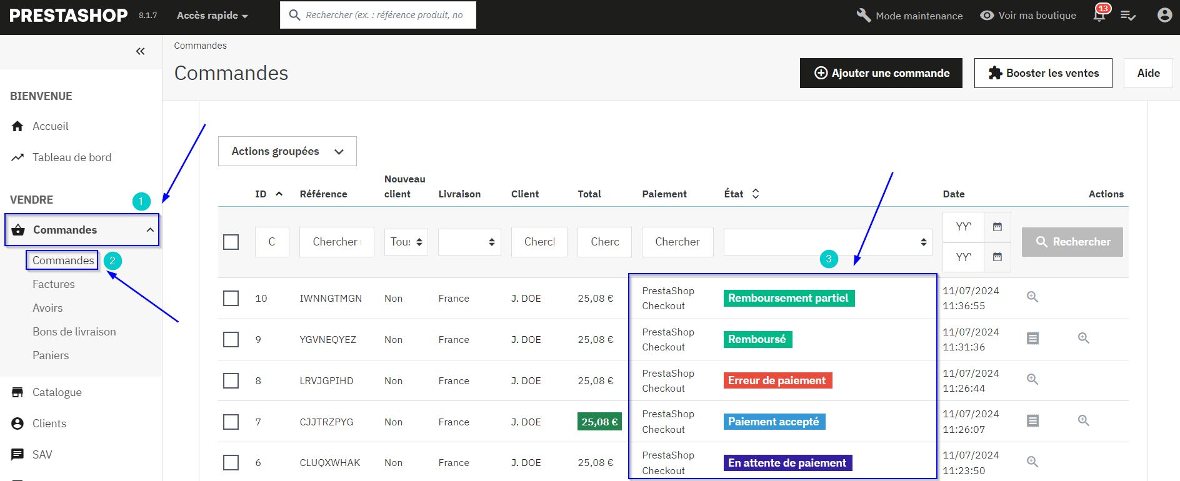This screenshot has height=481, width=1180.
Task: Open the notifications bell icon
Action: point(1099,16)
